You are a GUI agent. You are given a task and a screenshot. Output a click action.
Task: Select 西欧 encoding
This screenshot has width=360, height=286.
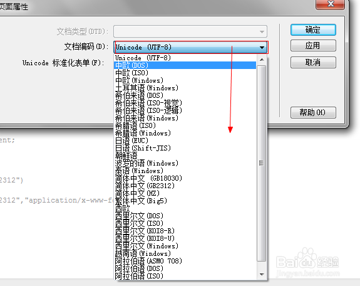(185, 208)
